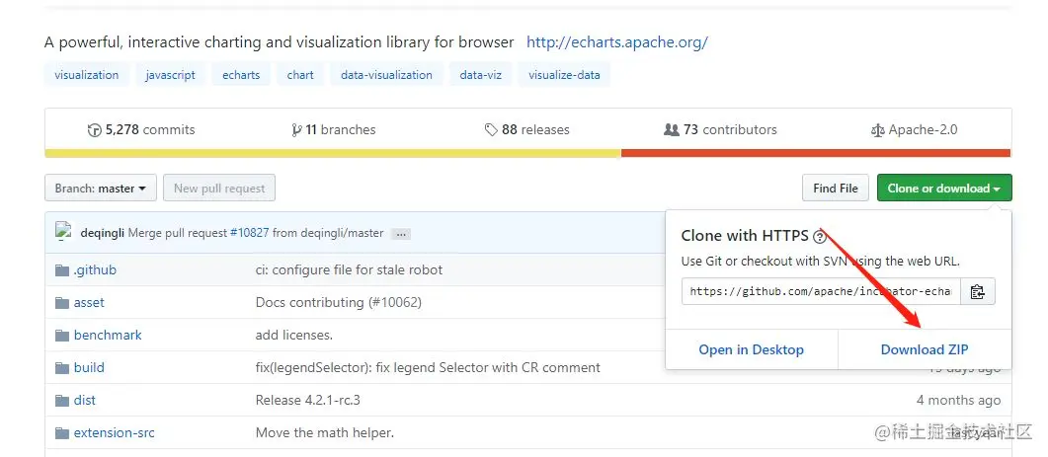Click the releases tag icon
Image resolution: width=1048 pixels, height=457 pixels.
(x=491, y=130)
